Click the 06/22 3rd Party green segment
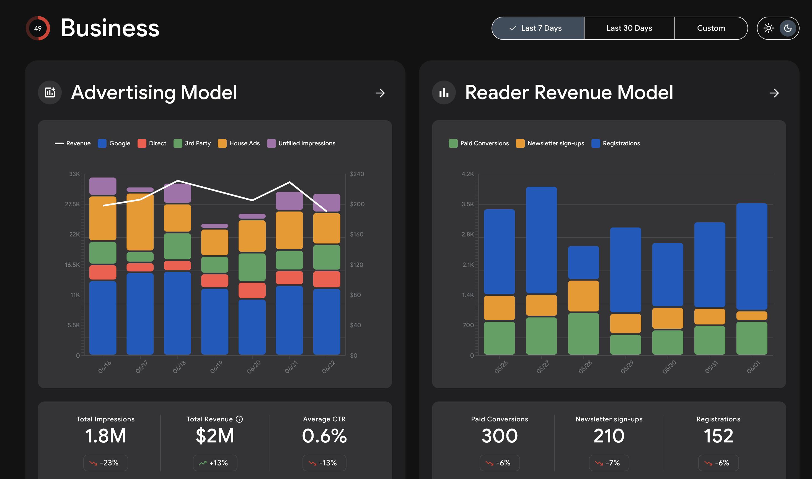This screenshot has height=479, width=812. coord(327,257)
